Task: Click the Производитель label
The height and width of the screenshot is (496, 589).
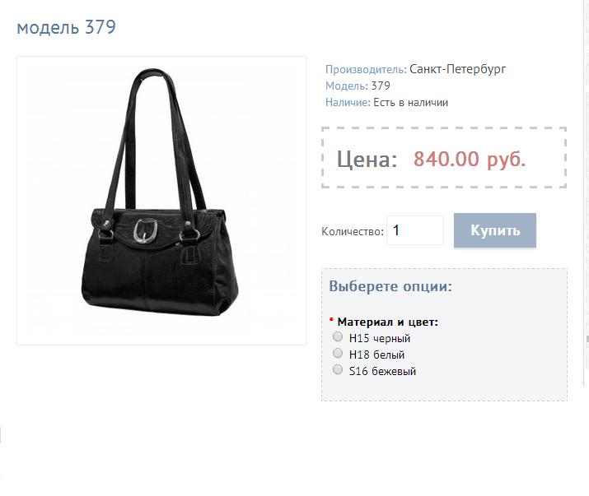Action: click(366, 69)
